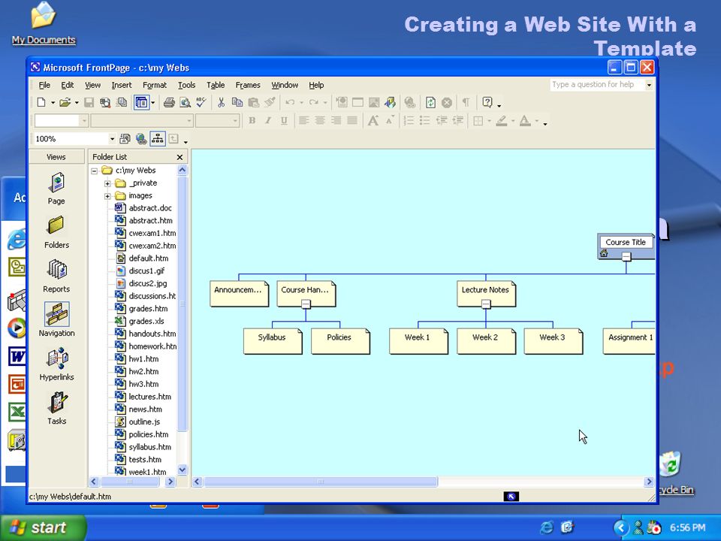Click the New page icon
The width and height of the screenshot is (721, 541).
[x=41, y=103]
